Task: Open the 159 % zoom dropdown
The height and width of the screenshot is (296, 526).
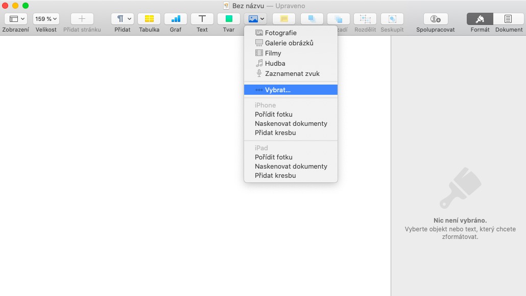Action: point(46,19)
